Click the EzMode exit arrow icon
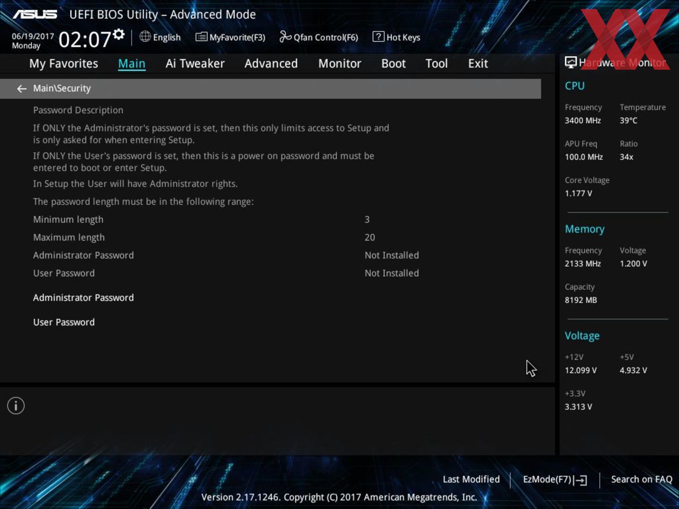Viewport: 679px width, 509px height. pyautogui.click(x=580, y=480)
